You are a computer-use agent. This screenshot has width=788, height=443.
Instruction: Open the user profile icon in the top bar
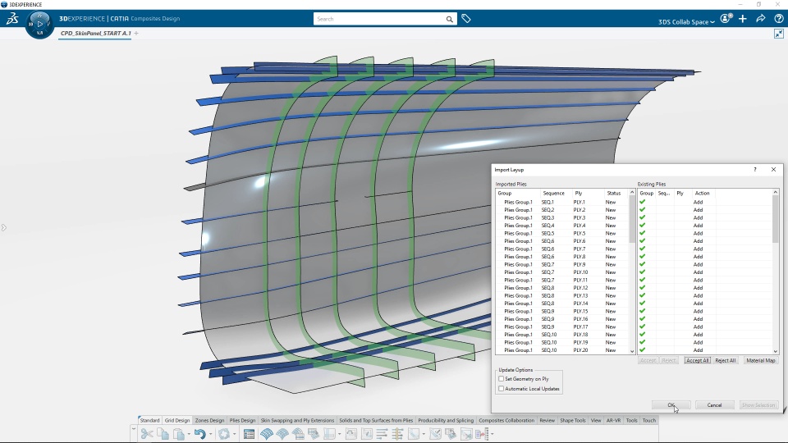(725, 19)
